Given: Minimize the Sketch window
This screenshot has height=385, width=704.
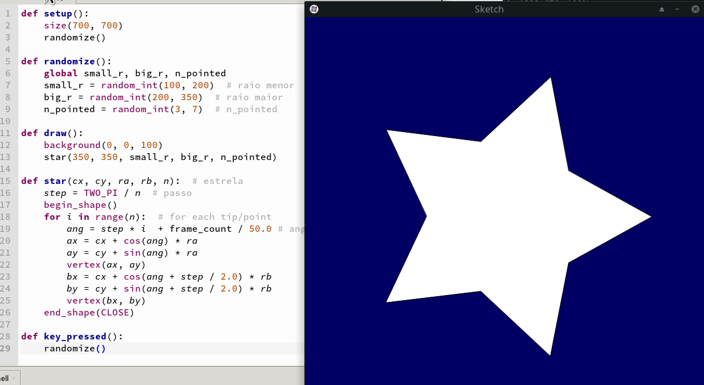Looking at the screenshot, I should coord(677,9).
